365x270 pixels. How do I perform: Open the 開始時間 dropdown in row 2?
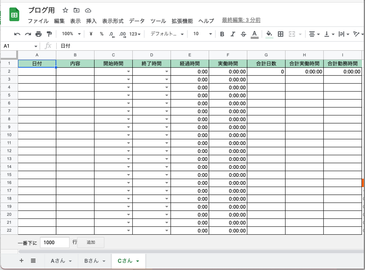[129, 72]
